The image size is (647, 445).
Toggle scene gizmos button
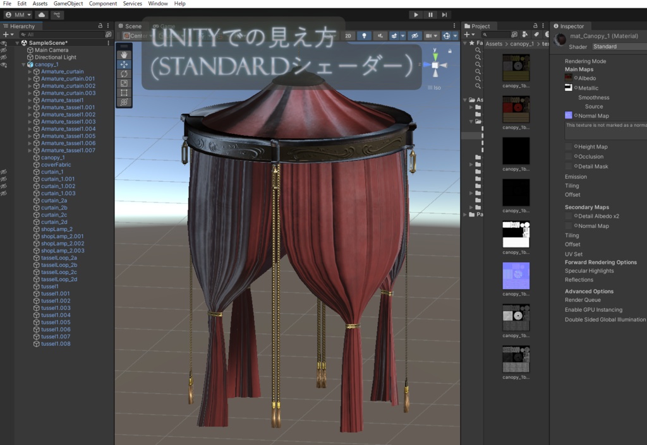(x=447, y=36)
